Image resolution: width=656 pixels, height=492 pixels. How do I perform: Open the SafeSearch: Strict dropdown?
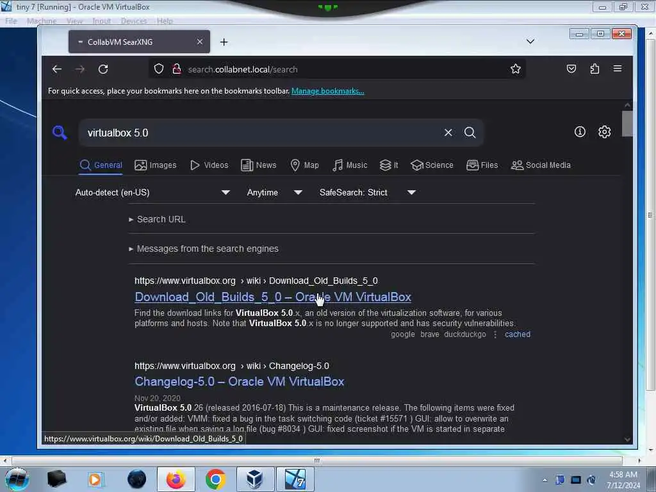(x=367, y=192)
